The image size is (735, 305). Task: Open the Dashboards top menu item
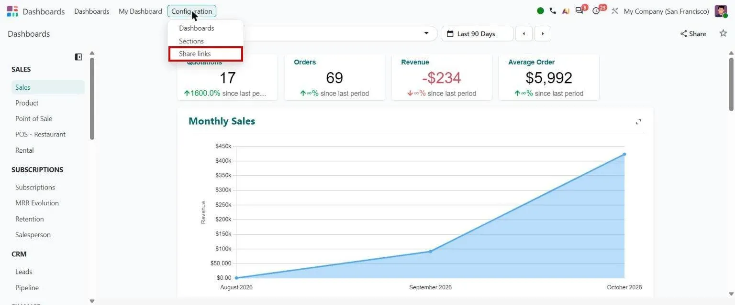[92, 11]
